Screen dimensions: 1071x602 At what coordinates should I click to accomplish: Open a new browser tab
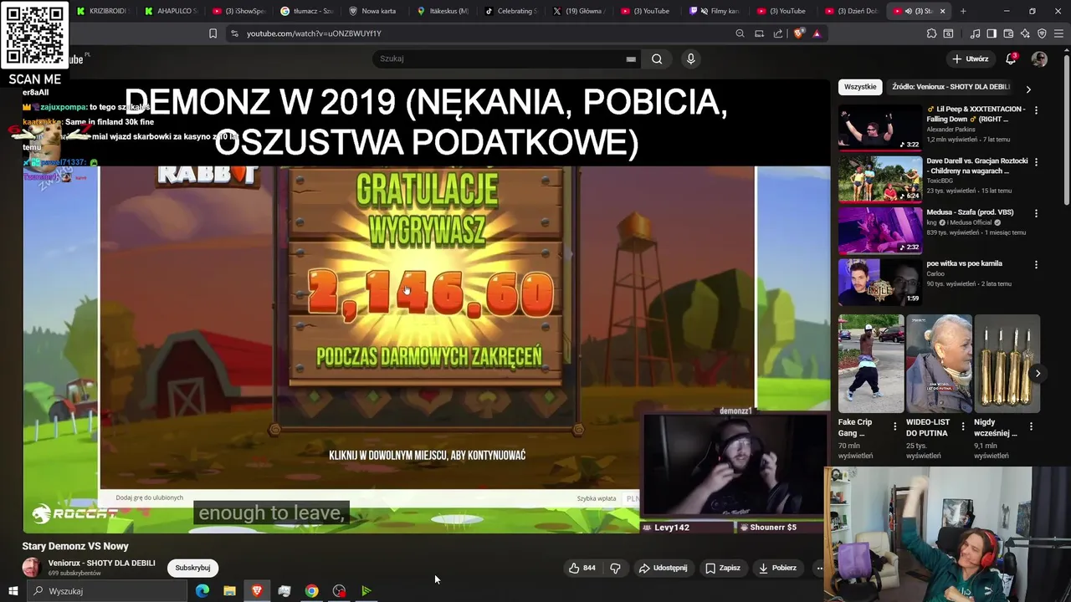point(963,11)
